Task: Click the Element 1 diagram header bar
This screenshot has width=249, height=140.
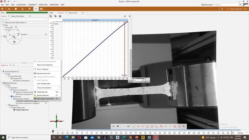Action: point(95,20)
